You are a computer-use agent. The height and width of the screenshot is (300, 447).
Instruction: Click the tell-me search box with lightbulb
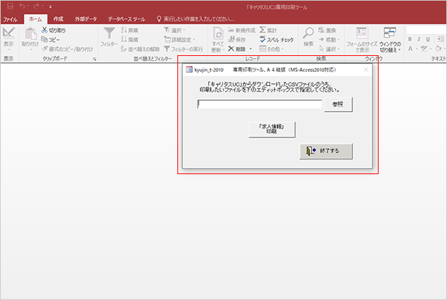click(196, 19)
